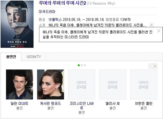Open the 딜런 미네트 name link
Screen dimensions: 163x119
click(x=20, y=104)
